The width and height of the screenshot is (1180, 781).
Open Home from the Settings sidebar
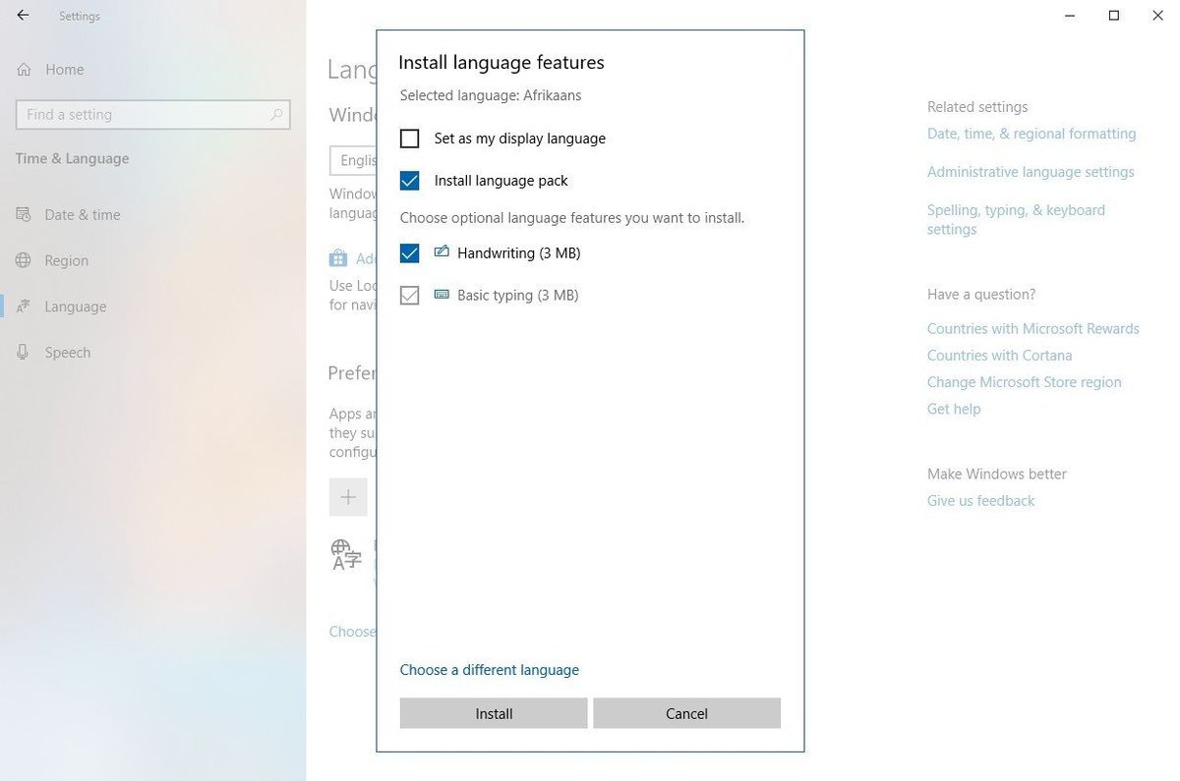pyautogui.click(x=64, y=69)
